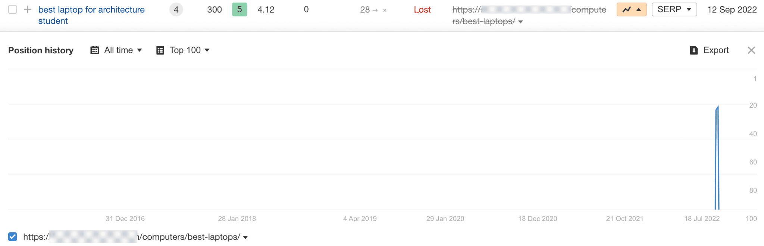The height and width of the screenshot is (246, 764).
Task: Click the 18 Jul 2022 axis label
Action: (702, 219)
